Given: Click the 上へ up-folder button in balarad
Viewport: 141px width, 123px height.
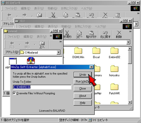Looking at the screenshot, I should click(42, 45).
